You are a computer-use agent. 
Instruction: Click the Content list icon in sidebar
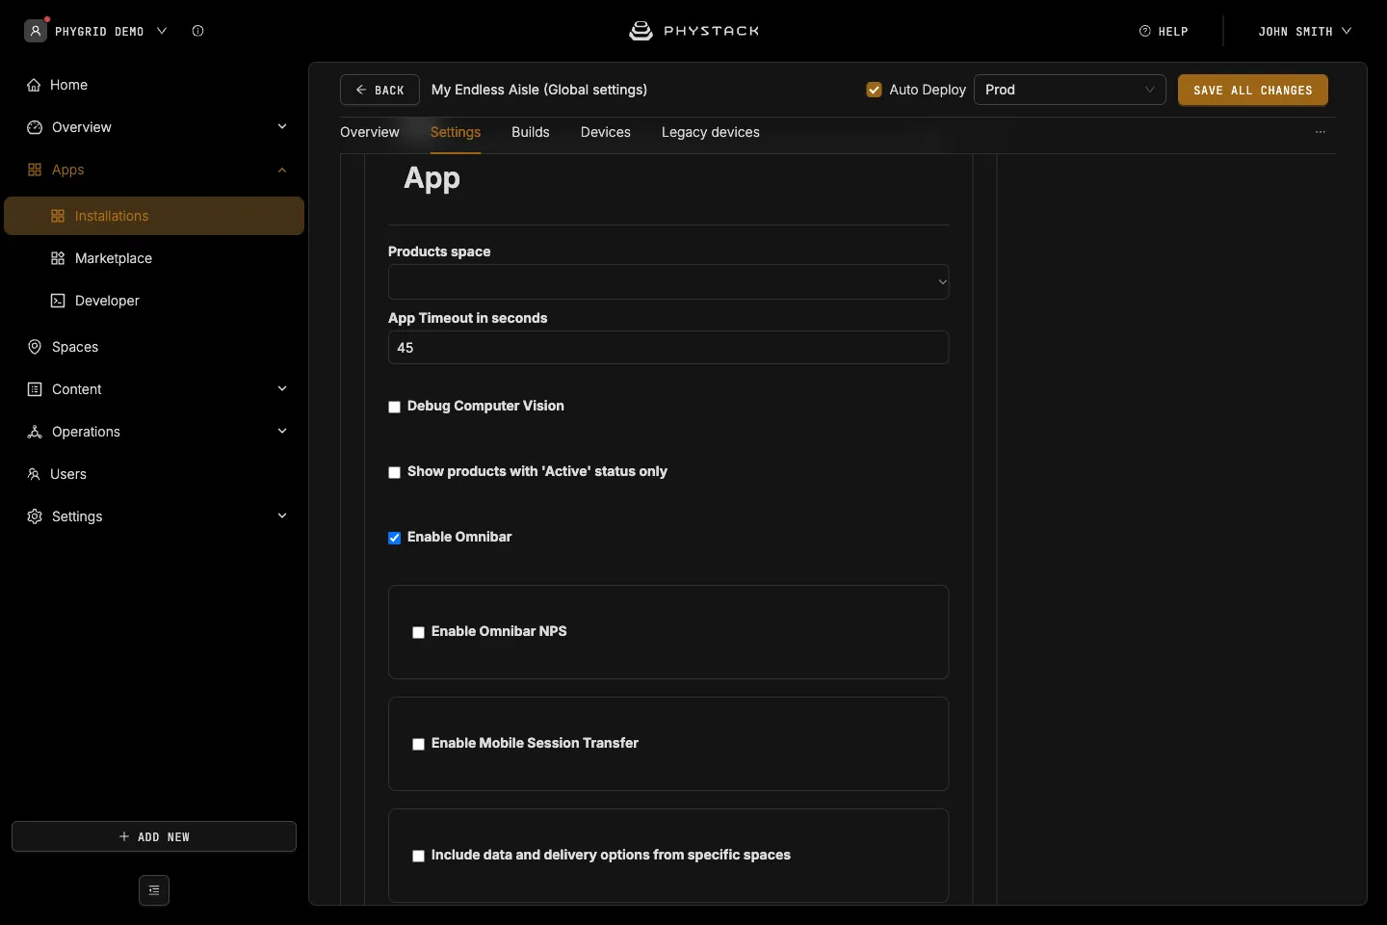[x=35, y=389]
